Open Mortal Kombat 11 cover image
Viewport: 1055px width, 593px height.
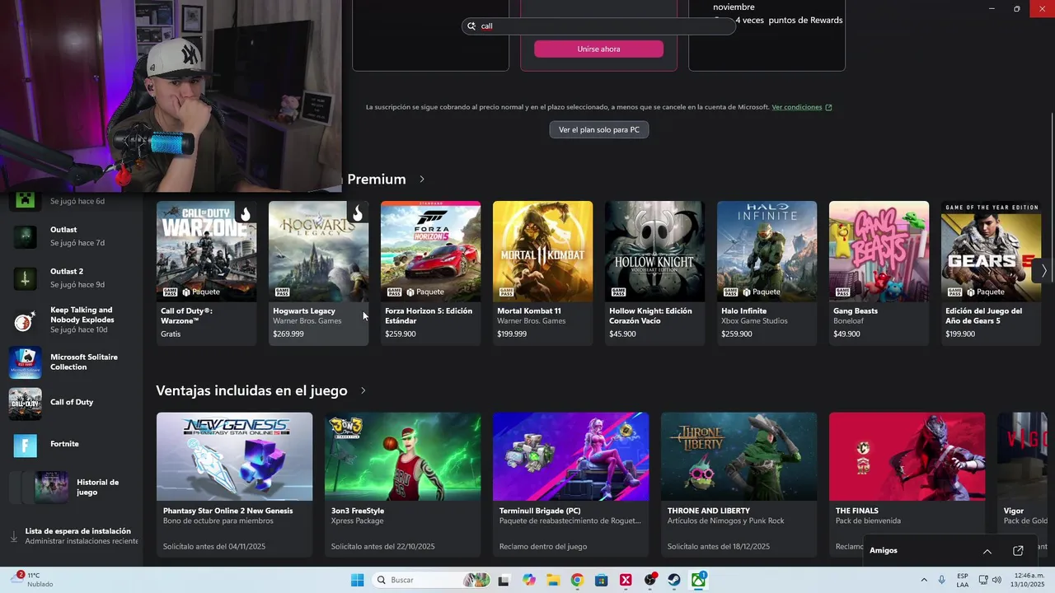543,251
